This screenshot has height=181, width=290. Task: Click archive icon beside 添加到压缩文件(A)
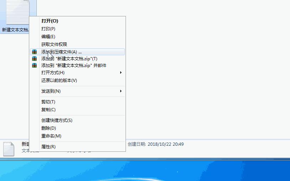click(x=34, y=52)
